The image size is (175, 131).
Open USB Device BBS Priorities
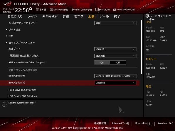point(23,96)
